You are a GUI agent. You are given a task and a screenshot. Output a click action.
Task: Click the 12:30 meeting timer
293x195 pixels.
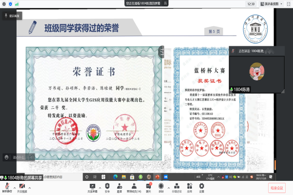point(251,3)
